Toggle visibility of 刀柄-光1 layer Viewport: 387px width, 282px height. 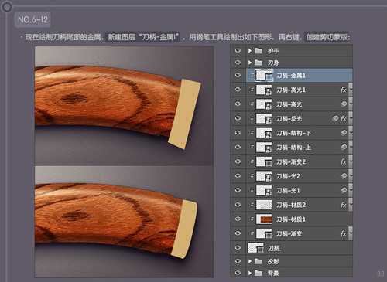coord(238,190)
